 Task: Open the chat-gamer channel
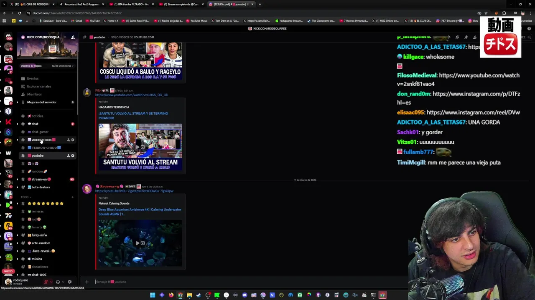point(47,132)
